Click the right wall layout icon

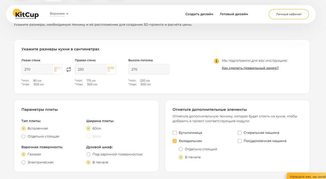111,69
